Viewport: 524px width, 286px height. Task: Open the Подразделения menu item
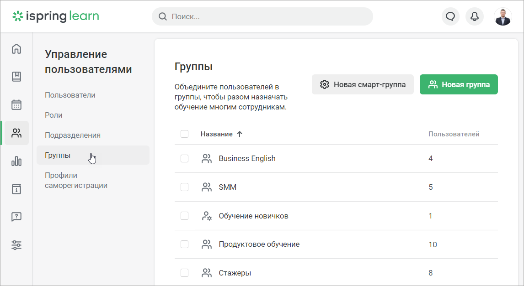pos(73,135)
